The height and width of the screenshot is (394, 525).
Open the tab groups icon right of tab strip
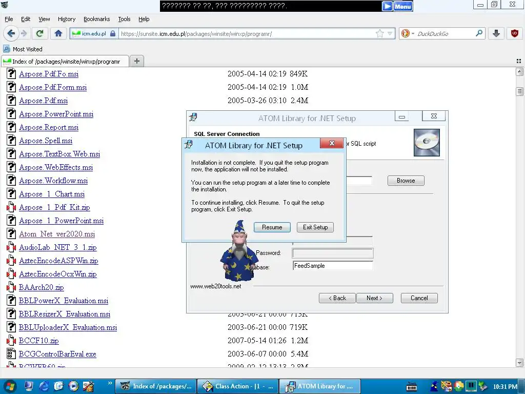pyautogui.click(x=519, y=61)
